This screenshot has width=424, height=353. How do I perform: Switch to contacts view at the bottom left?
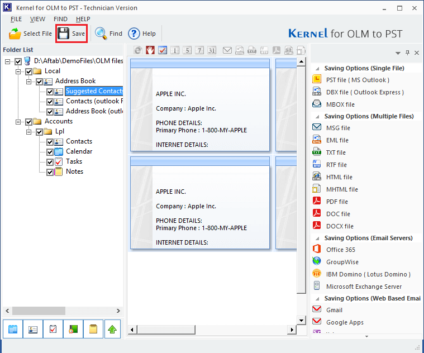(33, 329)
